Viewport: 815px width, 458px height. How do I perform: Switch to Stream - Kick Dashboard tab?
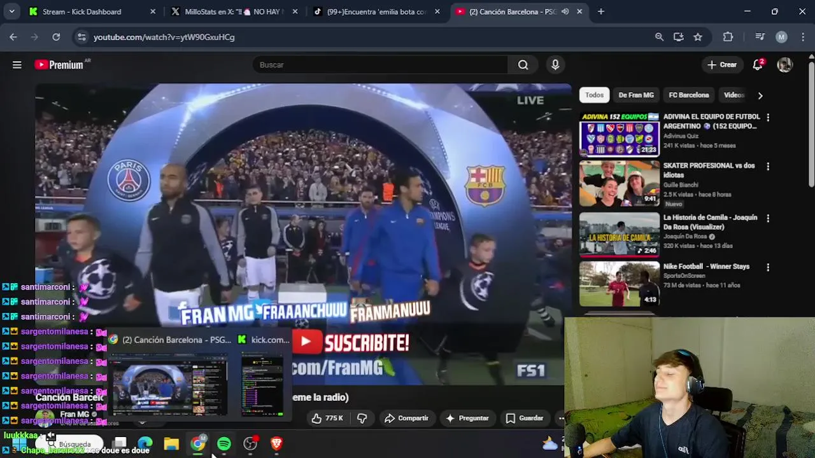click(x=93, y=11)
